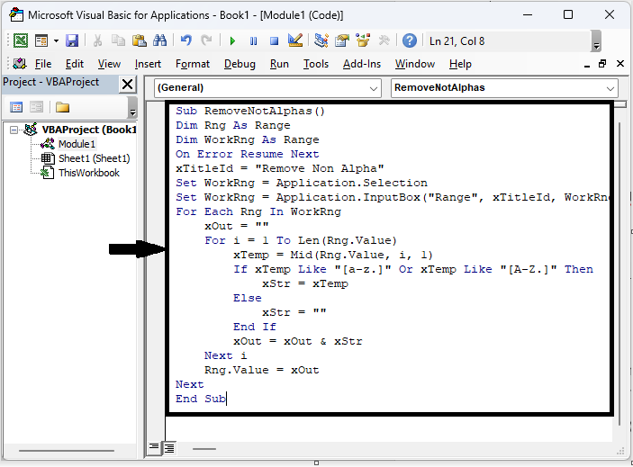The width and height of the screenshot is (633, 467).
Task: Click the 'Sub RemoveNotAlphas()' code line
Action: click(x=250, y=111)
